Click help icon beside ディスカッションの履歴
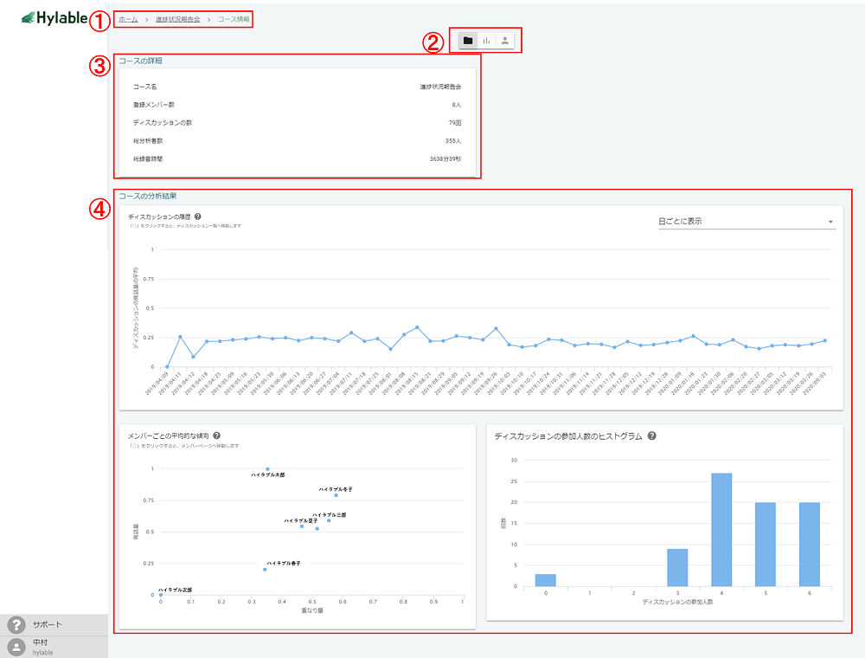This screenshot has width=865, height=658. [x=198, y=216]
